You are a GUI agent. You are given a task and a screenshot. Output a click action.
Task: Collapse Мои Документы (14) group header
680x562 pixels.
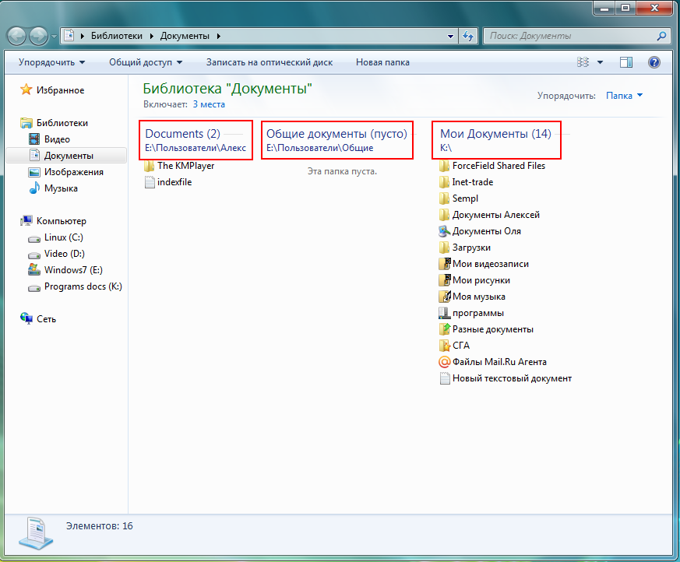point(495,133)
